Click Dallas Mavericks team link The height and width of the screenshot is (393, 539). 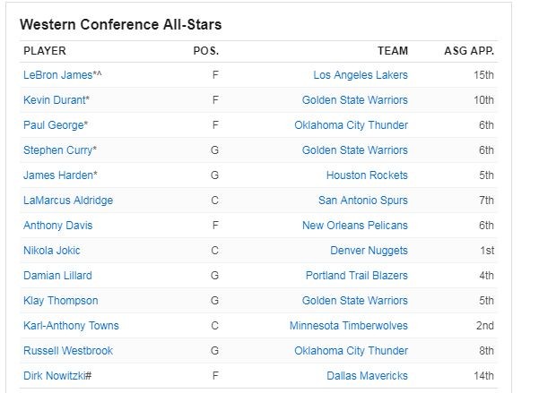tap(366, 376)
